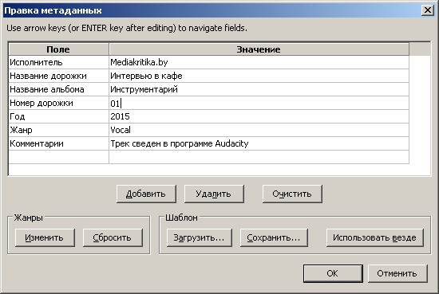The height and width of the screenshot is (294, 439).
Task: Click Изменить in the Жанры group
Action: point(45,237)
